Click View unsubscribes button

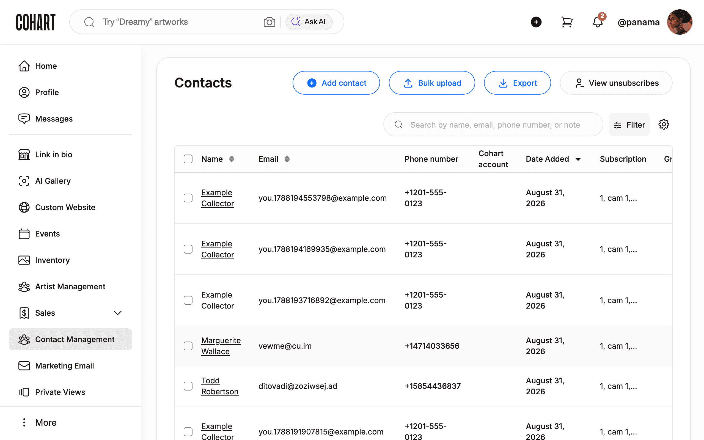tap(616, 83)
